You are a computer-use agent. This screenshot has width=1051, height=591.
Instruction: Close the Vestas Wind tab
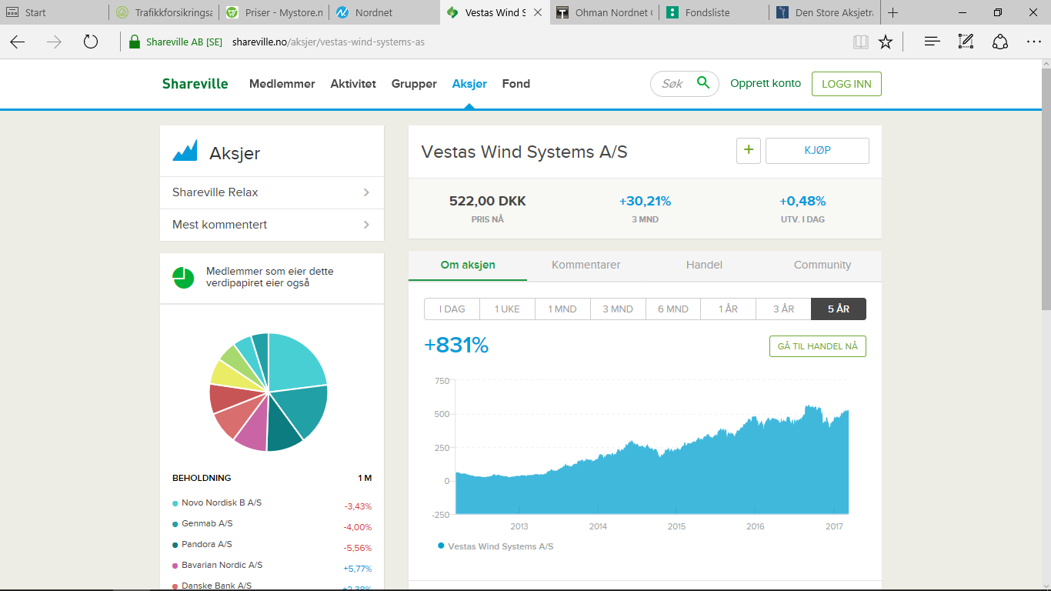pos(538,12)
